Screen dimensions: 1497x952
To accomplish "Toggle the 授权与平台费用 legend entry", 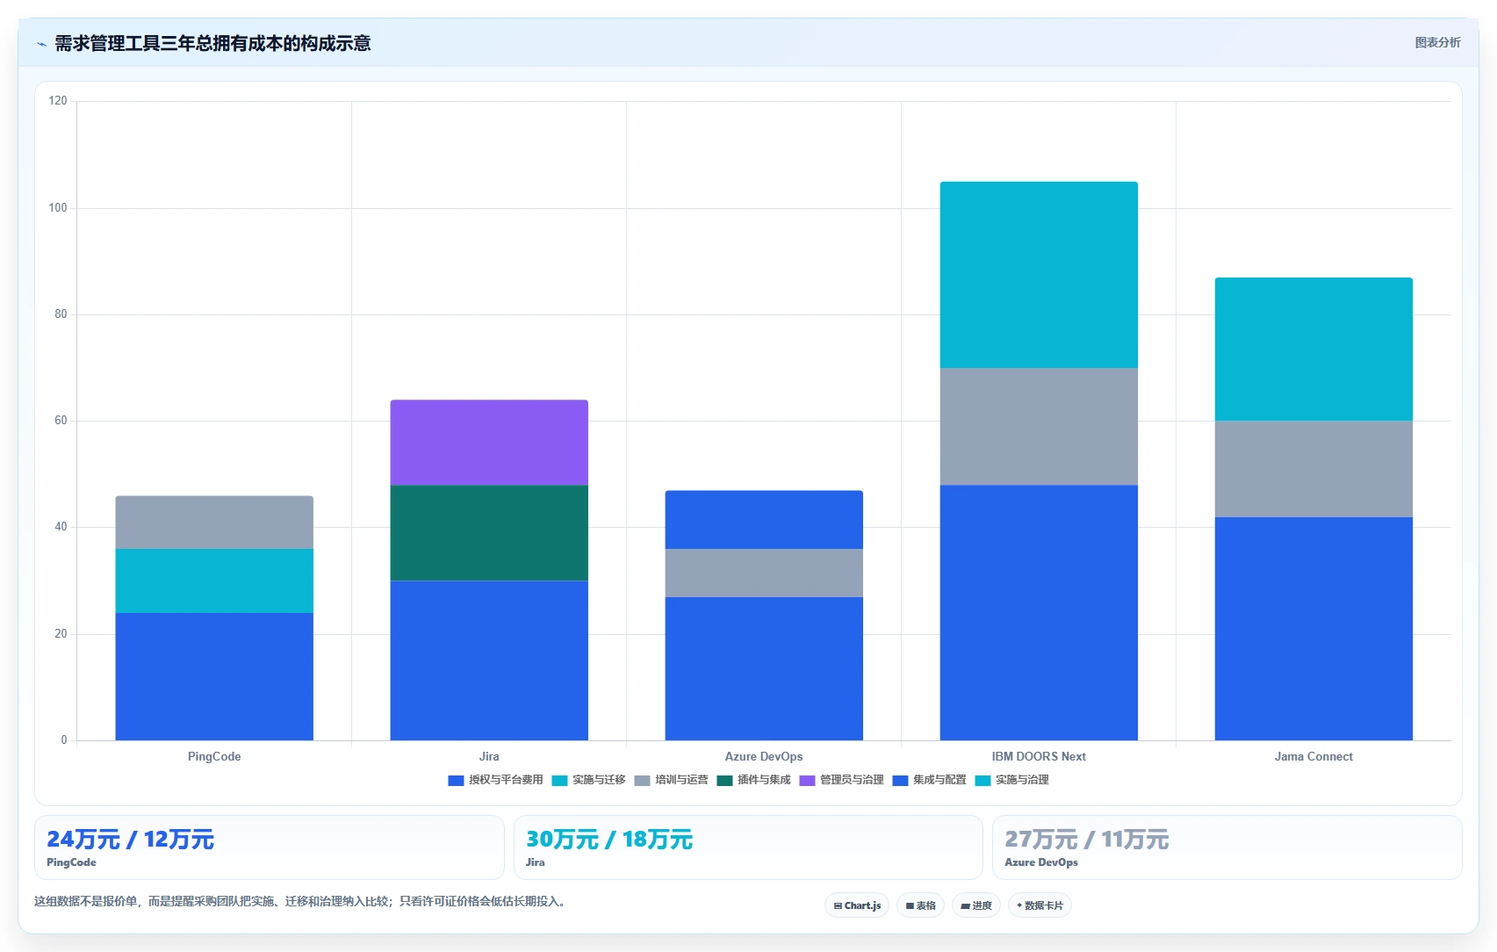I will tap(495, 780).
